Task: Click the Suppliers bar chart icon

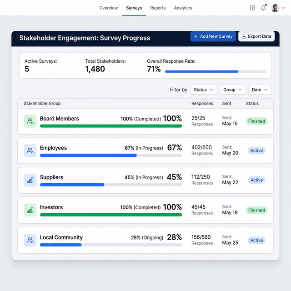Action: (30, 180)
